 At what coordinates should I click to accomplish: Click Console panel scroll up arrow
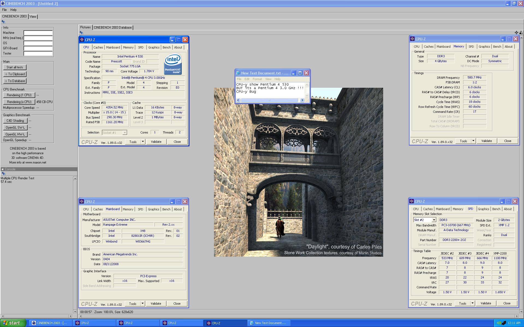75,178
